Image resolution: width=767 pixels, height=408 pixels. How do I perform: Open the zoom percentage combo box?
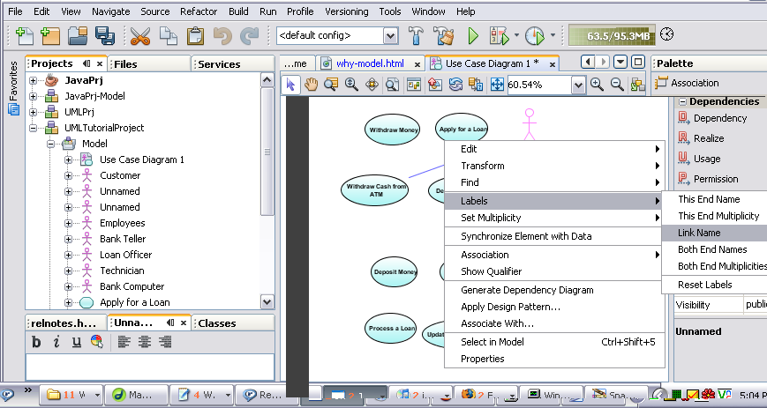(578, 85)
